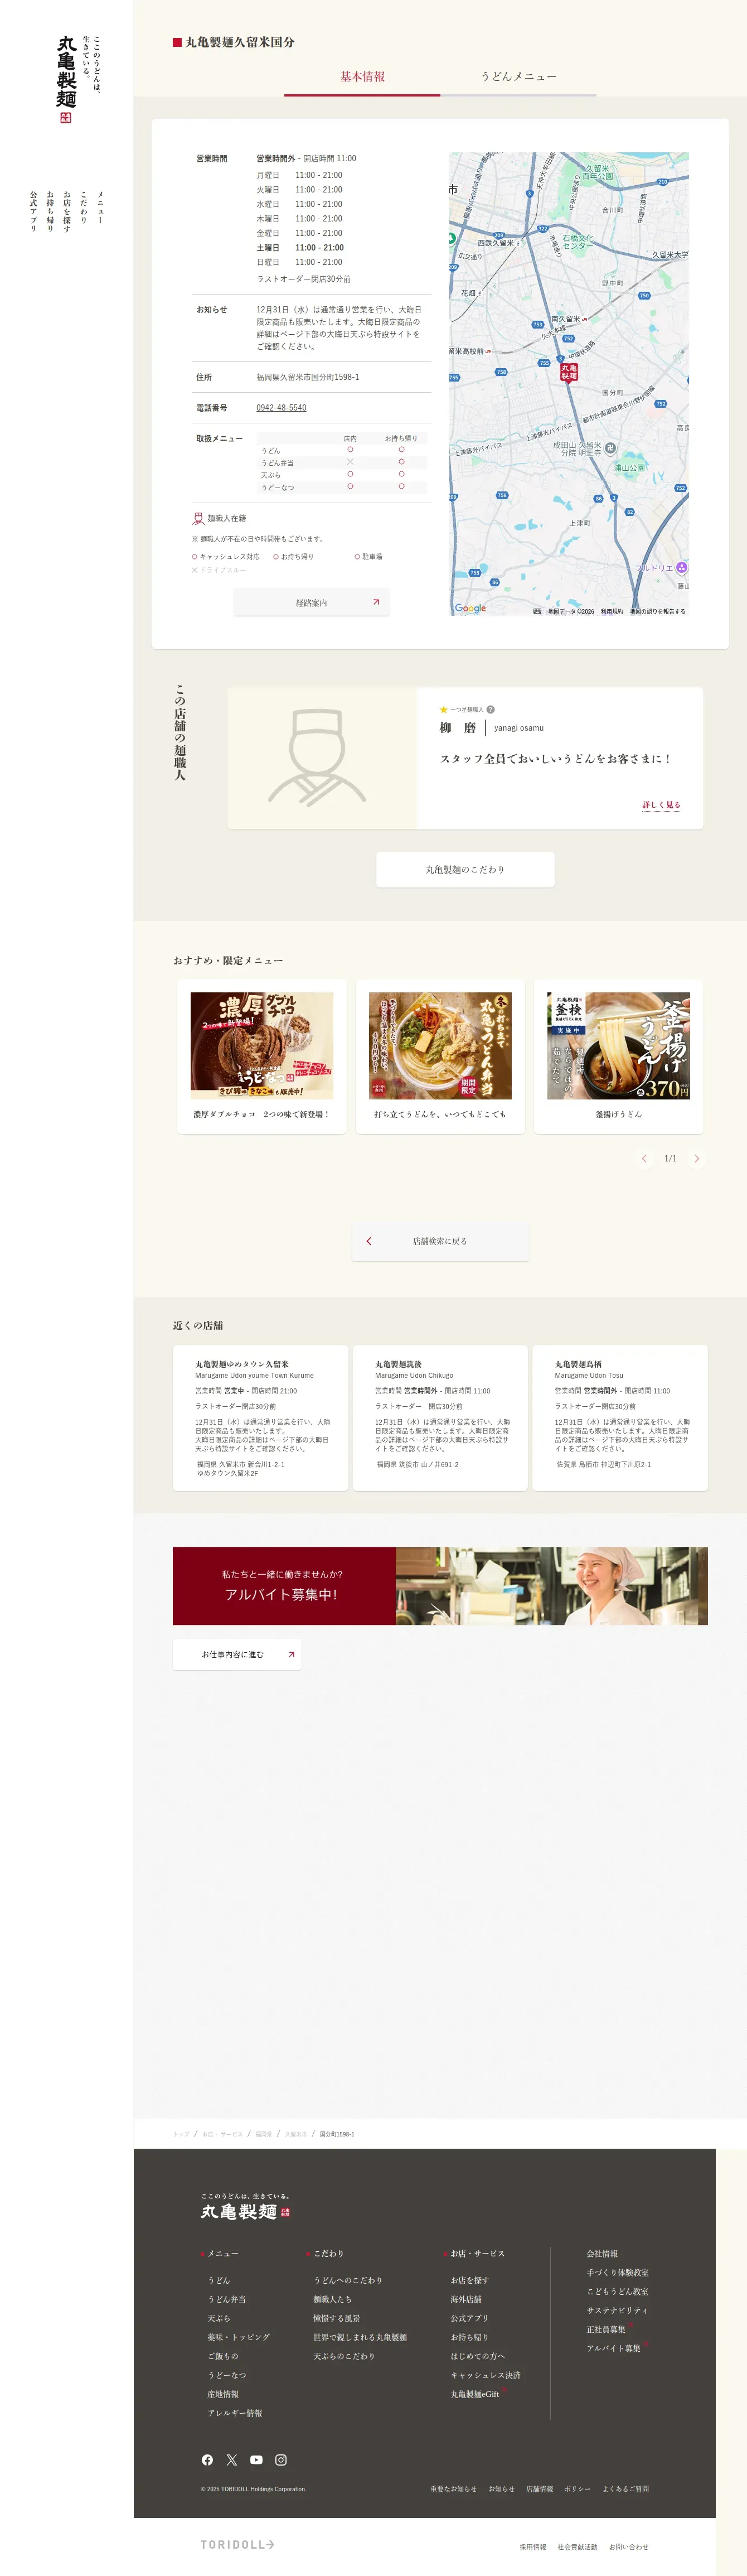Open footer link キャッシュレス決済
The width and height of the screenshot is (747, 2576).
[486, 2375]
